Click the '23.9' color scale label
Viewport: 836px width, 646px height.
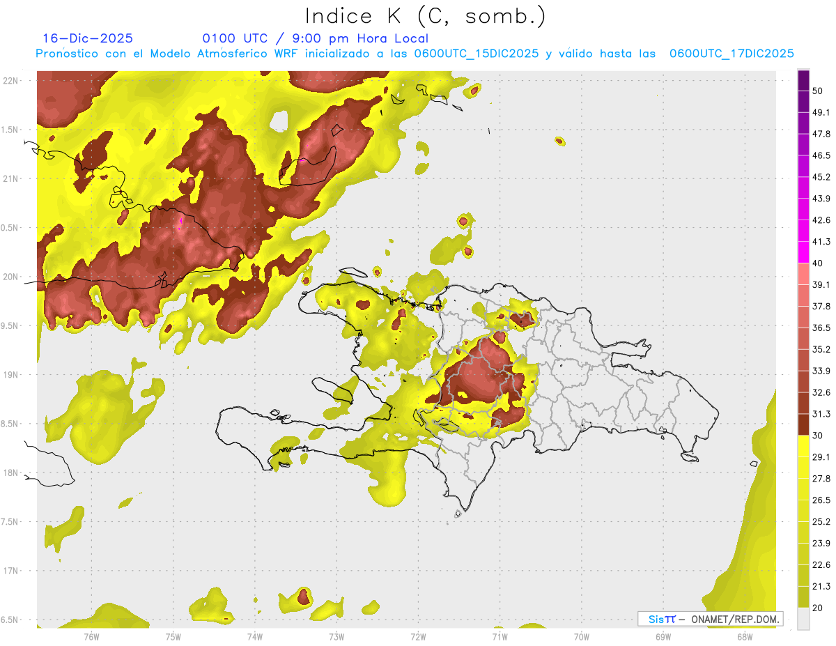coord(821,544)
